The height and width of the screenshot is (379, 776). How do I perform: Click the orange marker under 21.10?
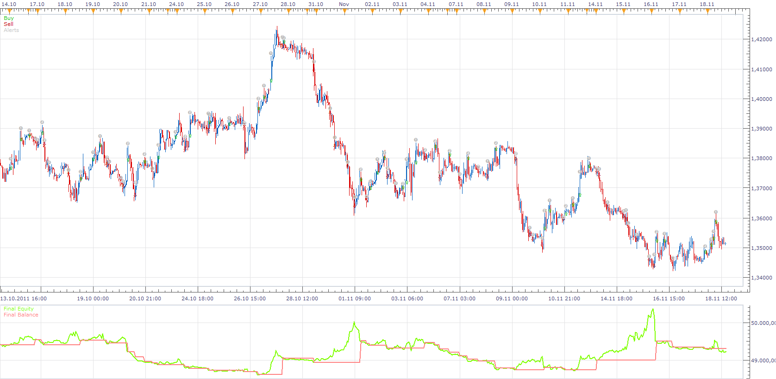[x=149, y=11]
